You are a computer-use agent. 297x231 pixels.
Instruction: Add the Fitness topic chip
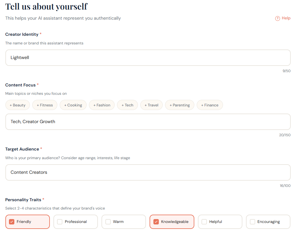tap(44, 105)
